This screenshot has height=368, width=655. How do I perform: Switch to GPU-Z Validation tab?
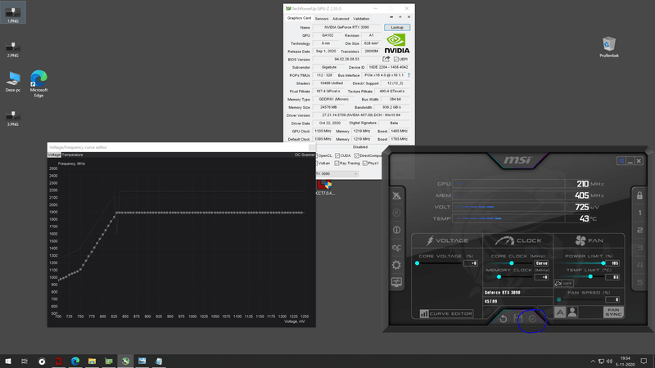coord(361,19)
